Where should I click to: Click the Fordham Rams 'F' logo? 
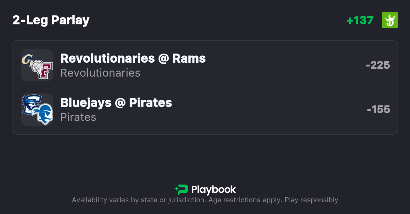pyautogui.click(x=44, y=70)
